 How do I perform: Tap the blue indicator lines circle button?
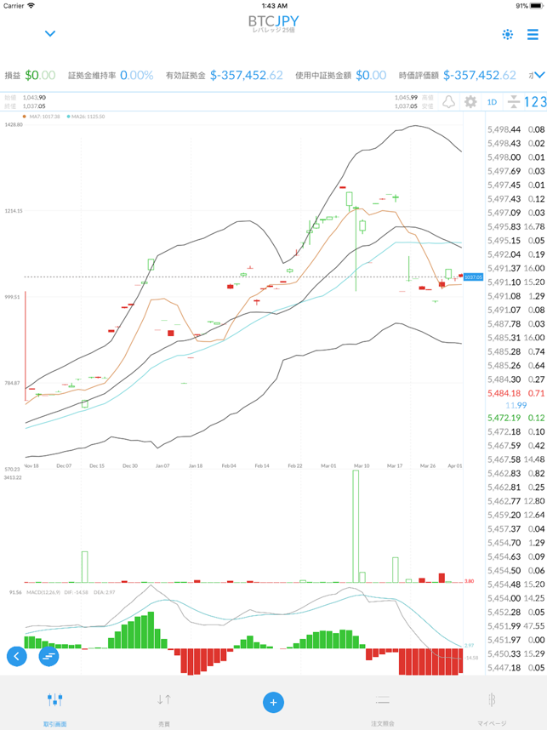[48, 656]
